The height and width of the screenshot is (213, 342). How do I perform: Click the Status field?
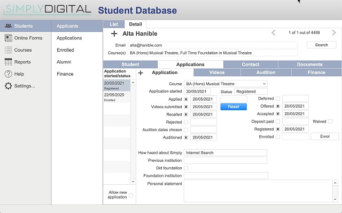coord(251,92)
